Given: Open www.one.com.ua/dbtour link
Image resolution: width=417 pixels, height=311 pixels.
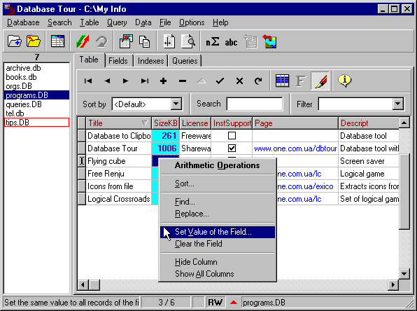Looking at the screenshot, I should 295,148.
